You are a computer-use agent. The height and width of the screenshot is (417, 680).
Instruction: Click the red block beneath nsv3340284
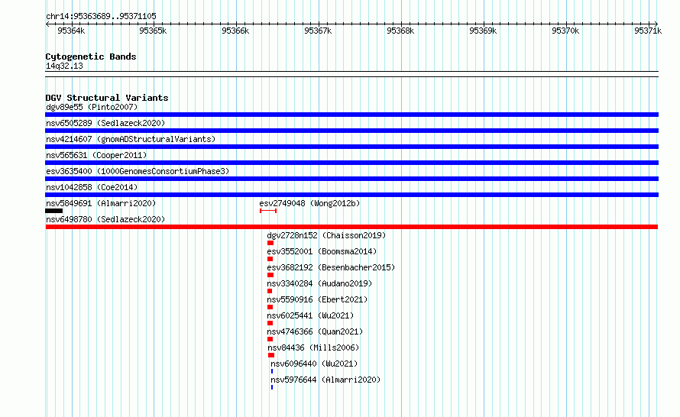tap(269, 291)
